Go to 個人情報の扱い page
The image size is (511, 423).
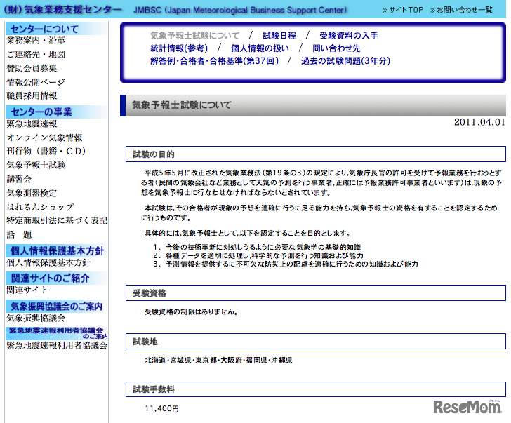(259, 48)
